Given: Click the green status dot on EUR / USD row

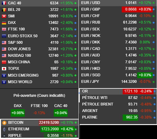Looking at the screenshot, I should pos(154,3).
